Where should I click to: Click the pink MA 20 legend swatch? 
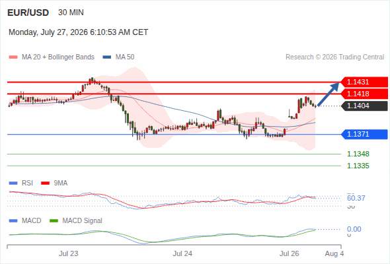click(13, 57)
